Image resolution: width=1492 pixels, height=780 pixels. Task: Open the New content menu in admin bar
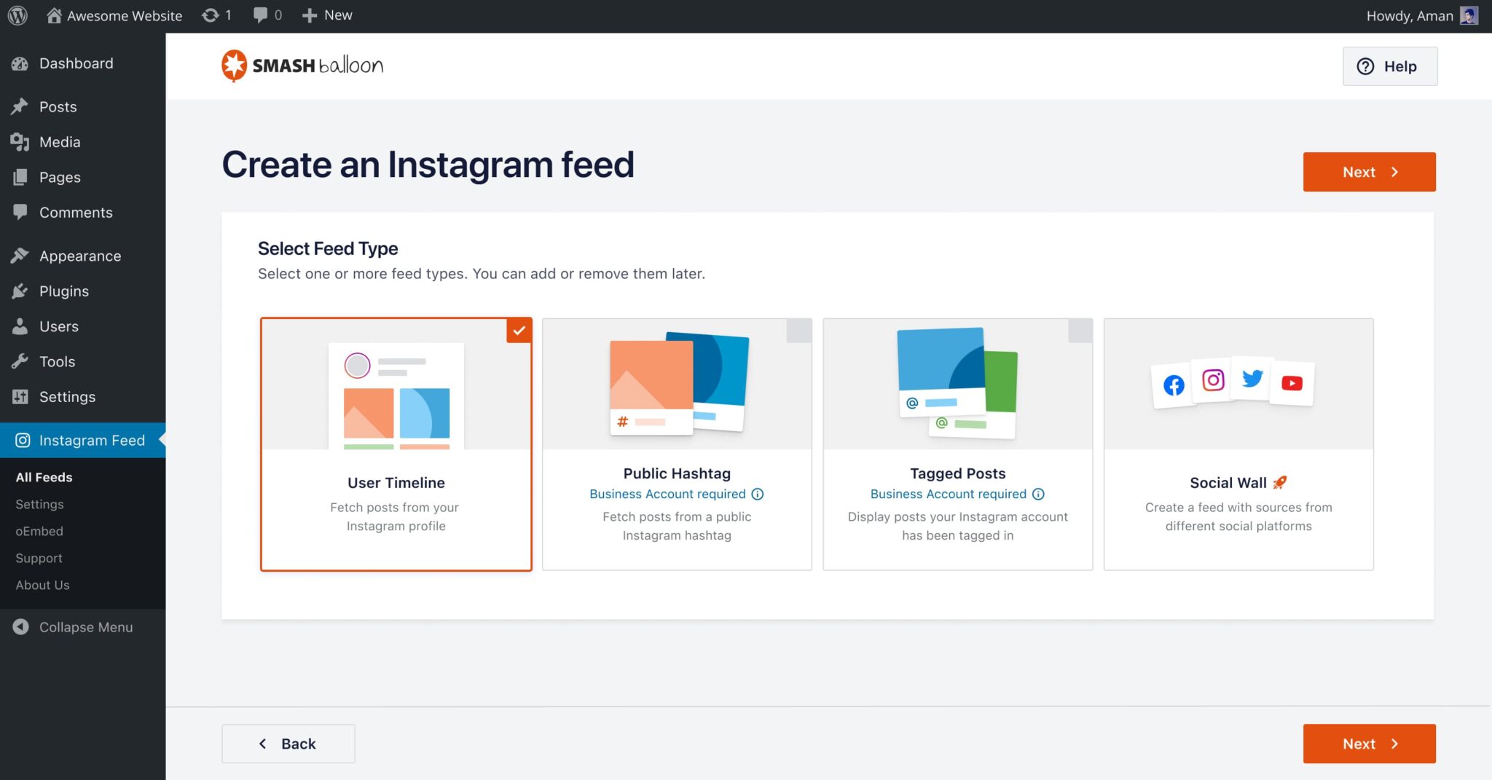coord(327,15)
